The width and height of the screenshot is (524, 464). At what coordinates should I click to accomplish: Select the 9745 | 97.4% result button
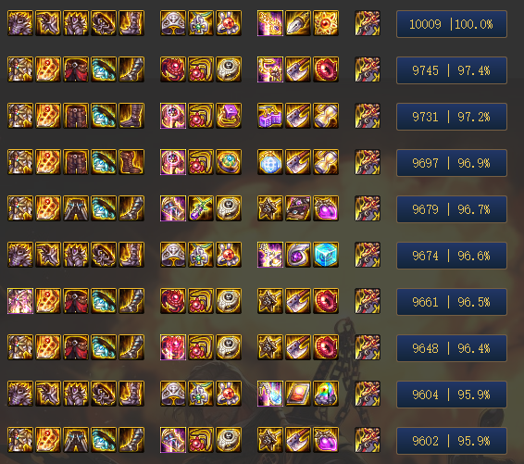pos(452,70)
